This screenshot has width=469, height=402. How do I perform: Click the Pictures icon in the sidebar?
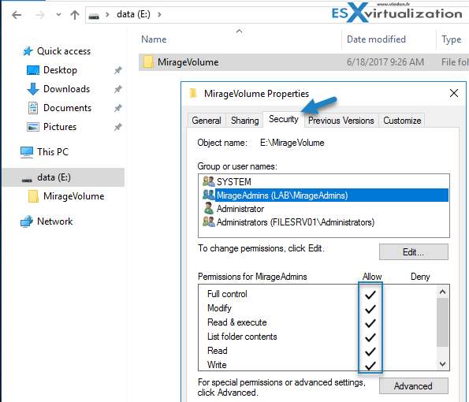(33, 127)
